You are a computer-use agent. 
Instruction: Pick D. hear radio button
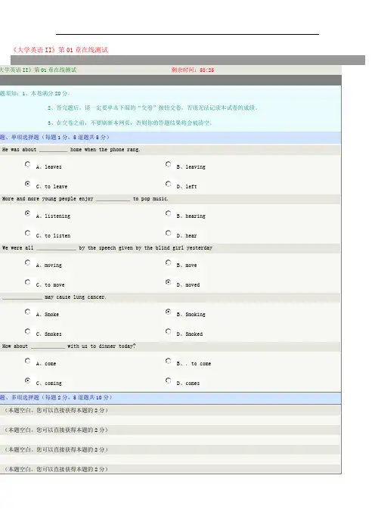tap(168, 233)
